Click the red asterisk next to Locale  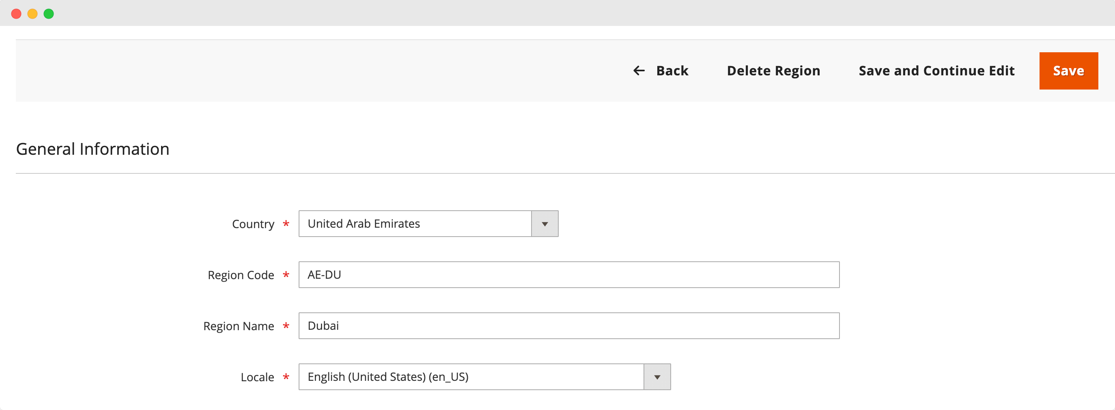coord(286,377)
